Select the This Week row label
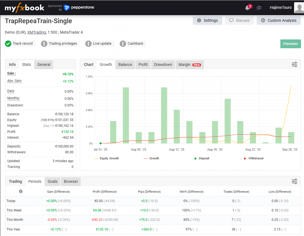 [14, 210]
